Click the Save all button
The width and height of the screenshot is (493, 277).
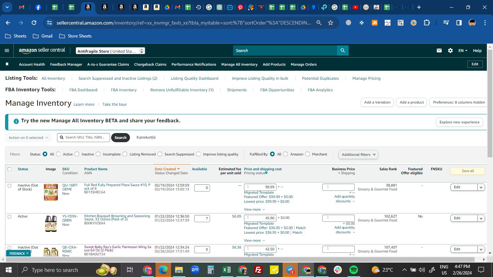coord(468,171)
